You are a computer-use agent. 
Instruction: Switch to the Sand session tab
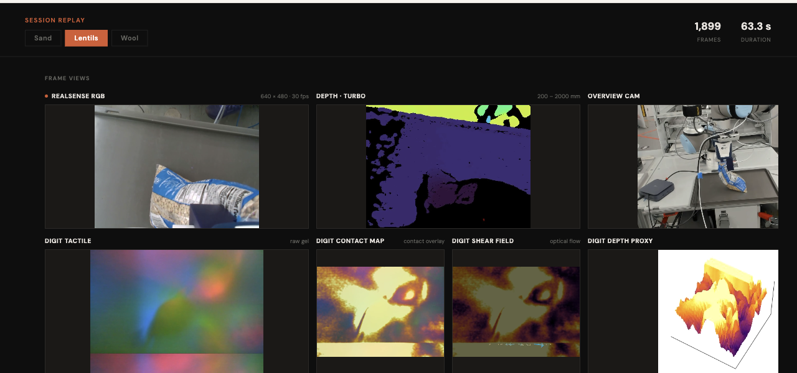(x=43, y=38)
